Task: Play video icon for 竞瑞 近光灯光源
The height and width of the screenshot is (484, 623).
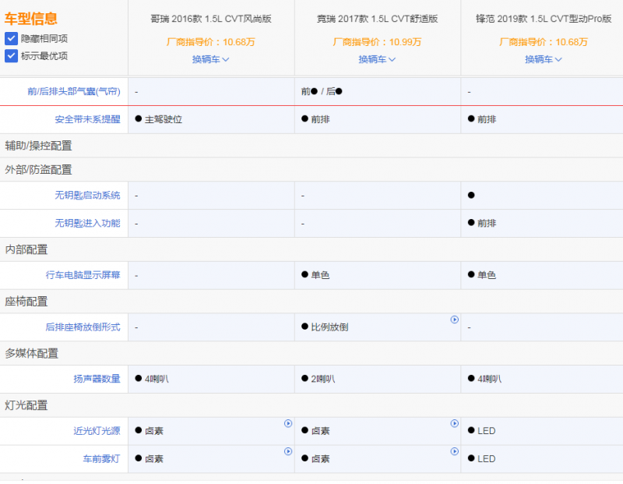Action: click(x=455, y=423)
